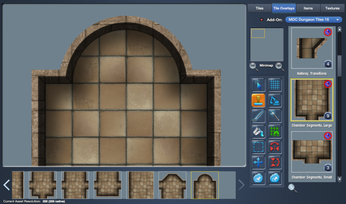Select the move tool with crossed arrows

(x=258, y=163)
